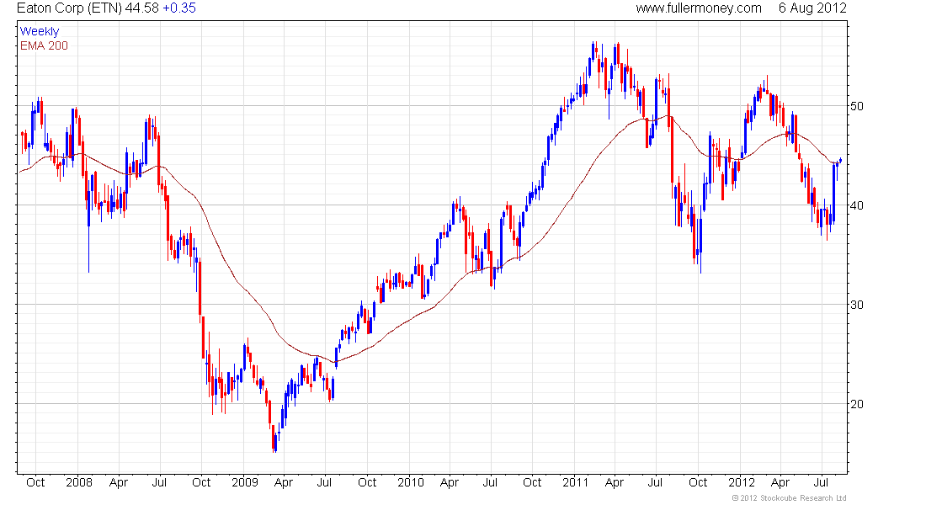The width and height of the screenshot is (926, 505).
Task: Click the www.fullermoney.com site text
Action: [x=699, y=8]
